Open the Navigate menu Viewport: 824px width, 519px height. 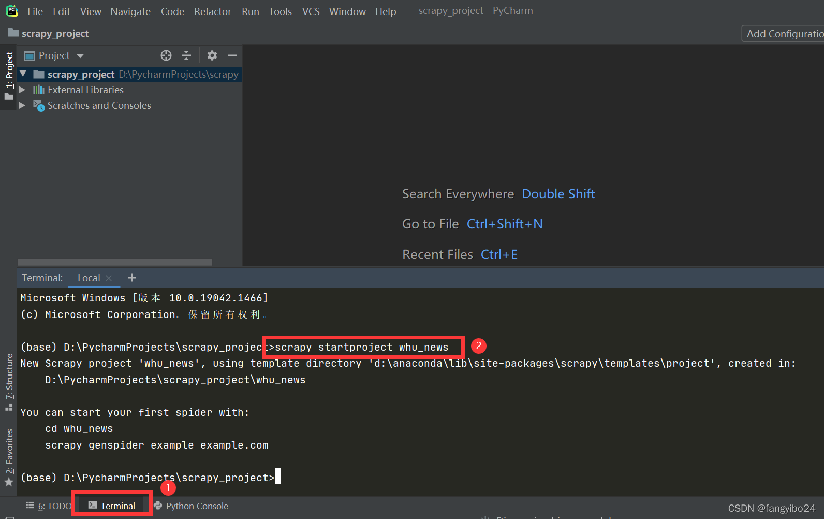click(130, 11)
